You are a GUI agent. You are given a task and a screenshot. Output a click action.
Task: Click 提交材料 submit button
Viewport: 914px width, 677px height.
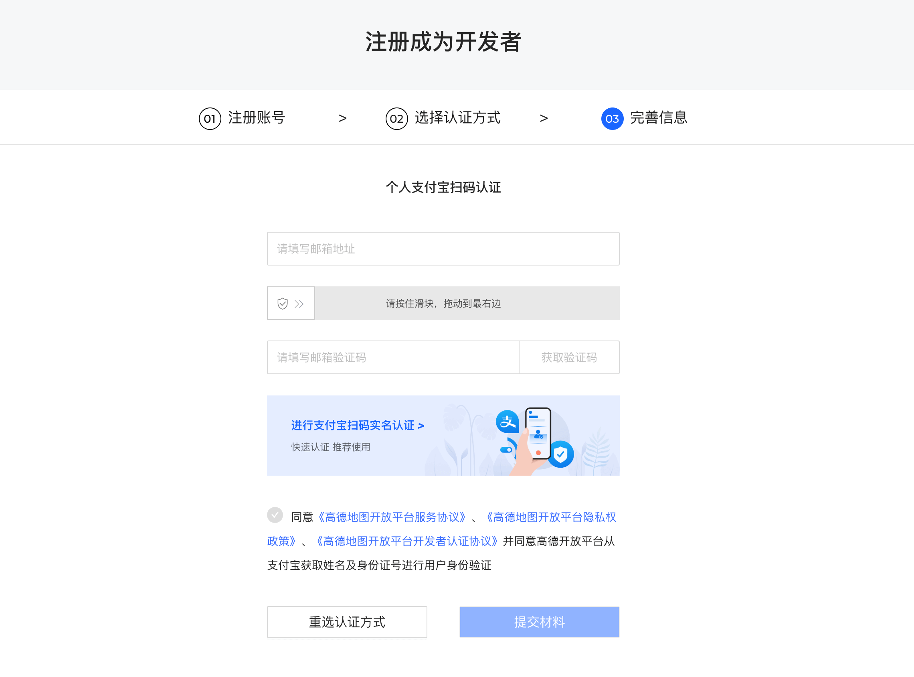(x=539, y=622)
